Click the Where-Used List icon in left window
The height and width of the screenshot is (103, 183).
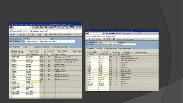coord(33,35)
